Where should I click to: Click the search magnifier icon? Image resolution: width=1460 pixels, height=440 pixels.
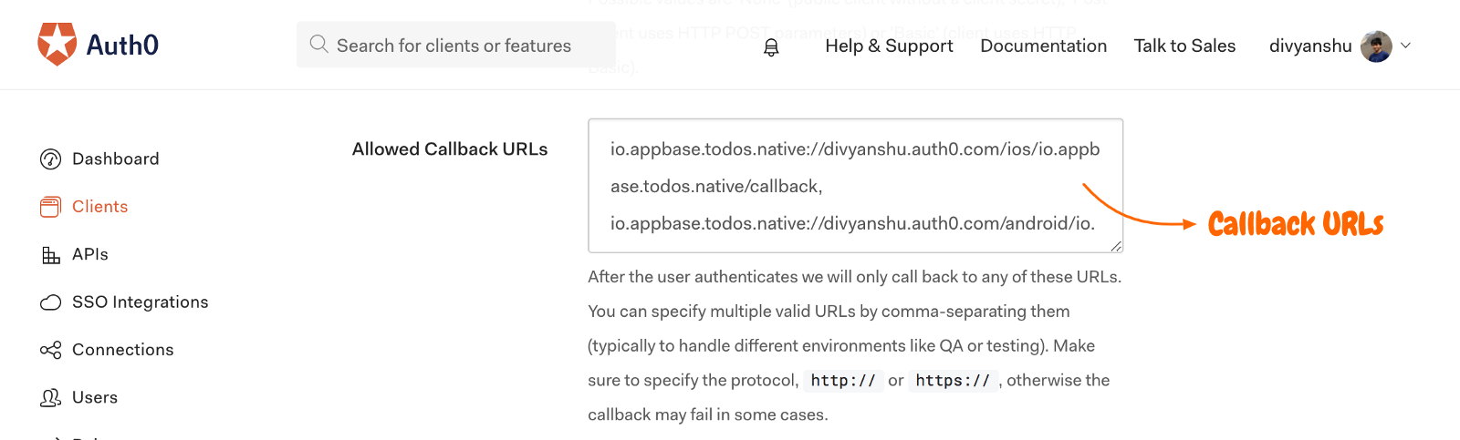(318, 45)
